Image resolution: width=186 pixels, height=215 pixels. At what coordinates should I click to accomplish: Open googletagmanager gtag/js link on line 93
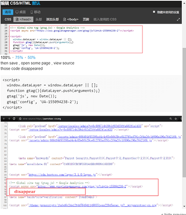point(82,187)
